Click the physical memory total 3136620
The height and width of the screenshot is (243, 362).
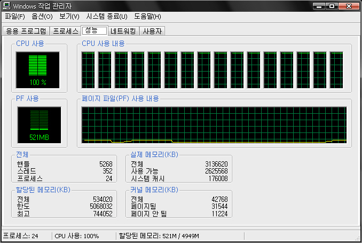click(x=216, y=164)
